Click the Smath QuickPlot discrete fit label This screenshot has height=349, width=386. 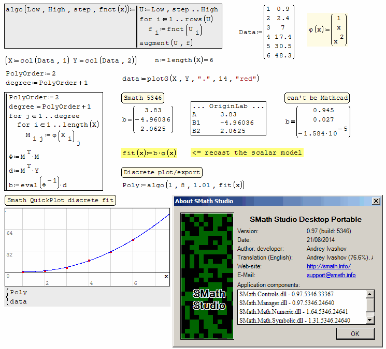pos(61,201)
